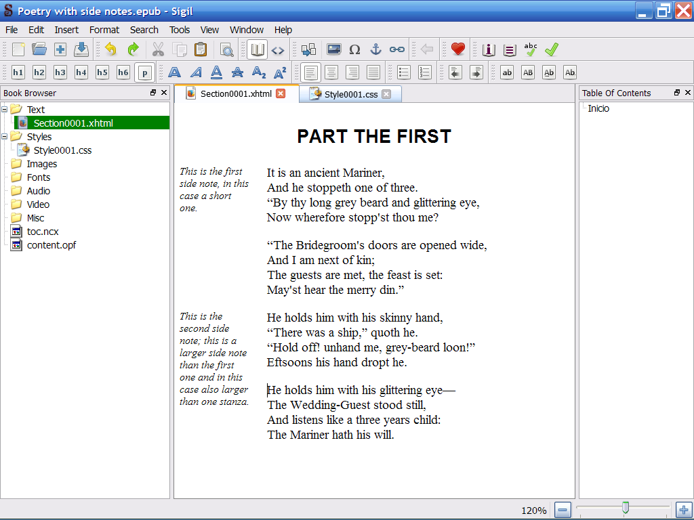Change case to lowercase ab
This screenshot has width=694, height=520.
click(507, 72)
